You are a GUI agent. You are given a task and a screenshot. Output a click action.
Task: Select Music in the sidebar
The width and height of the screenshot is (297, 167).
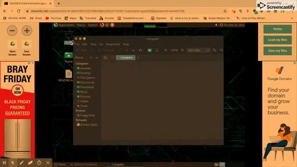click(x=82, y=92)
